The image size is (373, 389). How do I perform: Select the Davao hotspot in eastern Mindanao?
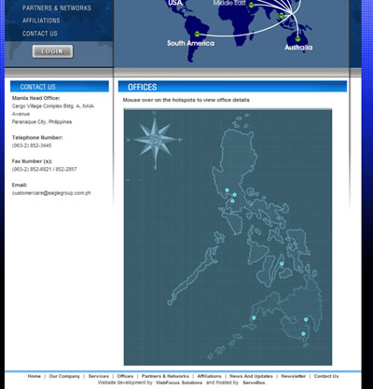pyautogui.click(x=306, y=319)
